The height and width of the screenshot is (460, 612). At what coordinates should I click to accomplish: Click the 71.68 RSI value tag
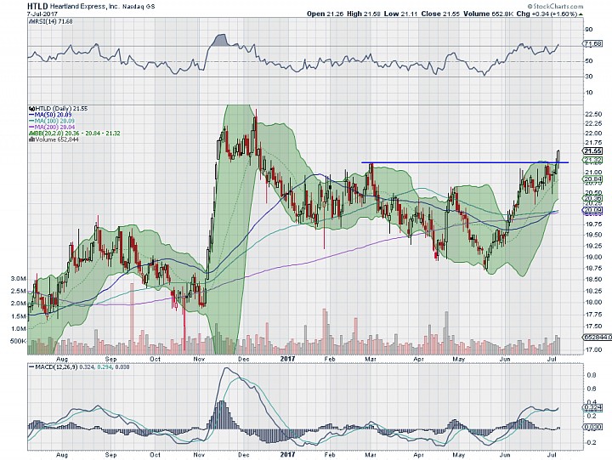pos(592,44)
